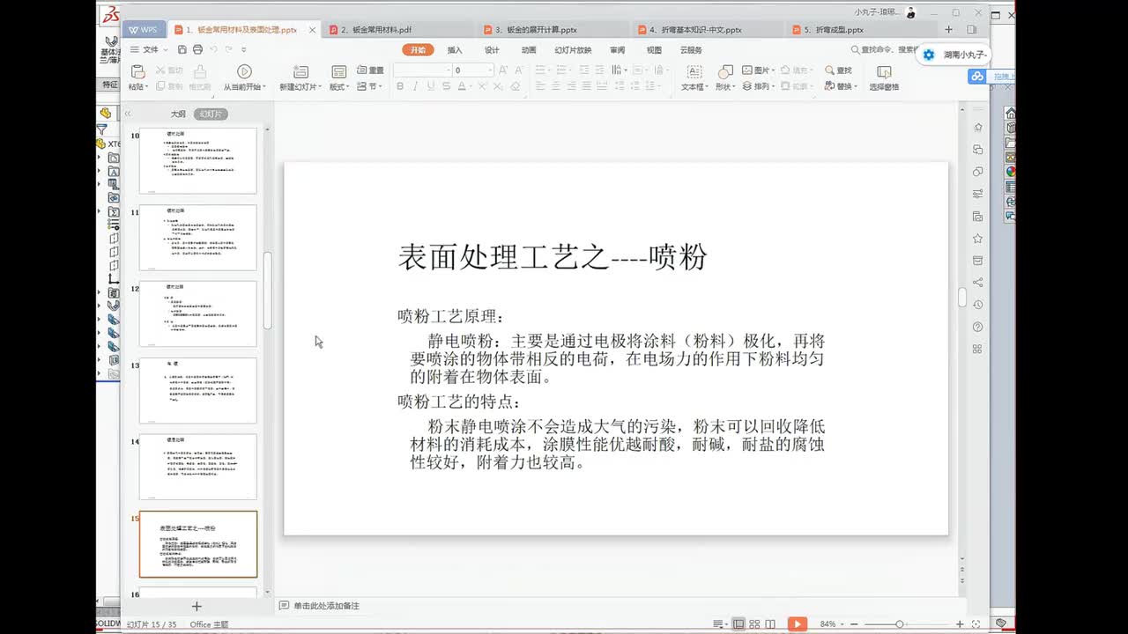
Task: Open the 动画 (Animation) ribbon tab
Action: [x=529, y=50]
